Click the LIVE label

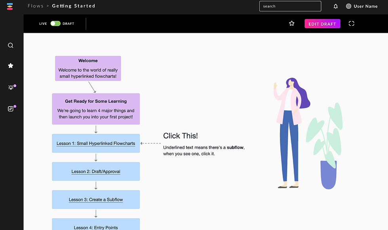pyautogui.click(x=43, y=24)
